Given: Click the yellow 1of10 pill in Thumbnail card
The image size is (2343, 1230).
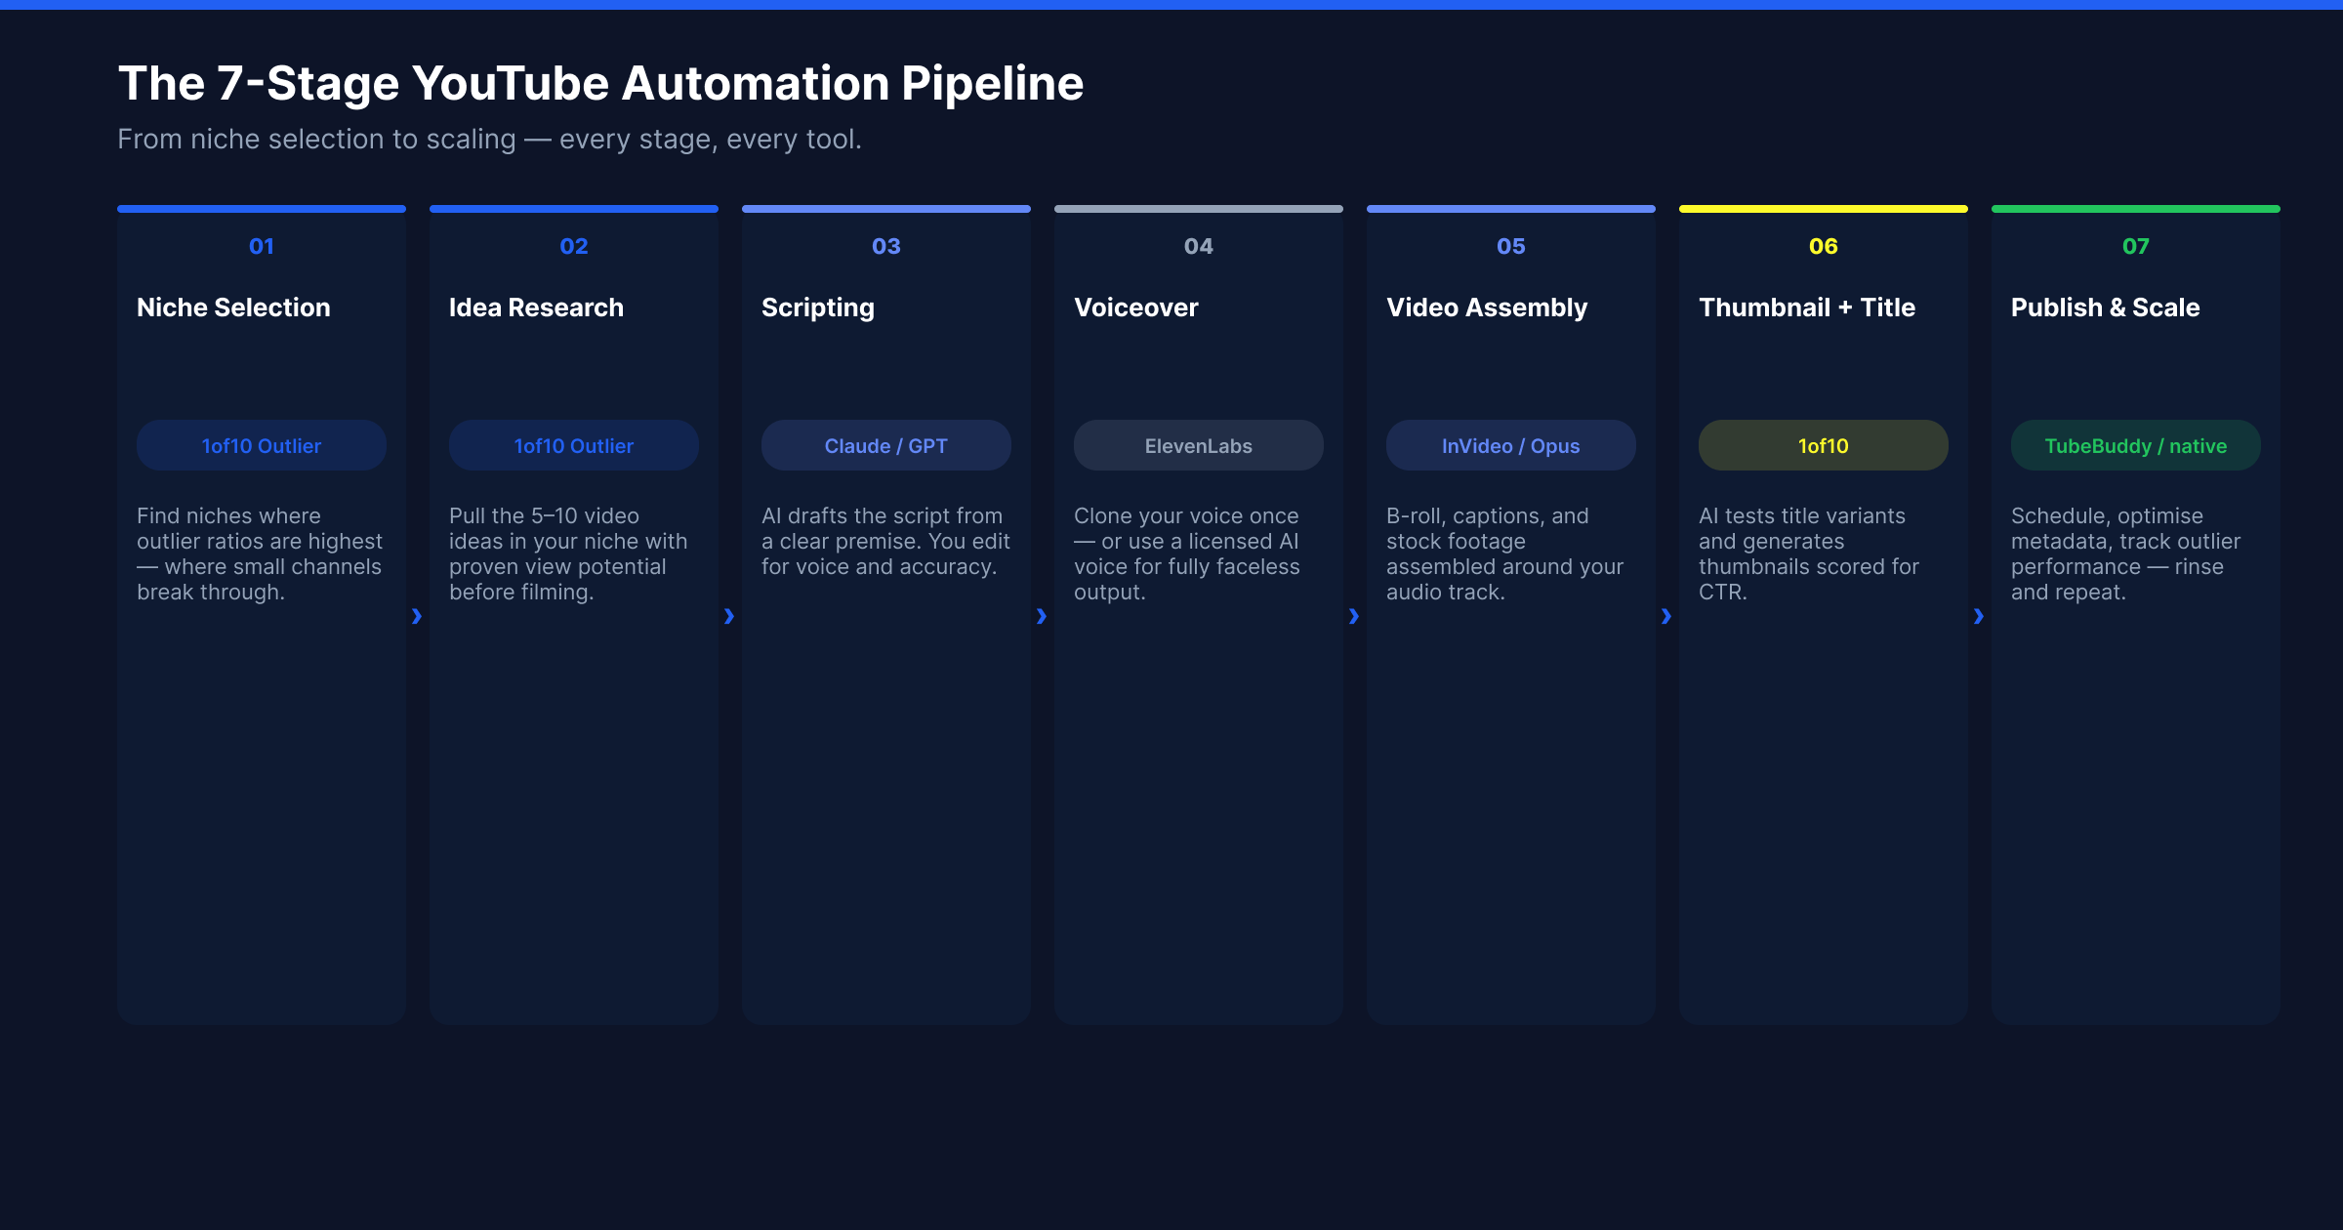Looking at the screenshot, I should pyautogui.click(x=1824, y=445).
